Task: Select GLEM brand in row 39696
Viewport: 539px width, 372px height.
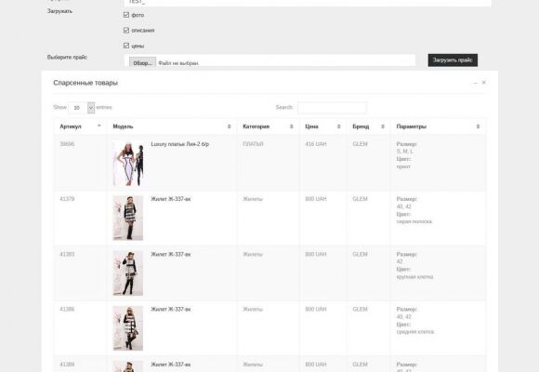Action: click(360, 144)
